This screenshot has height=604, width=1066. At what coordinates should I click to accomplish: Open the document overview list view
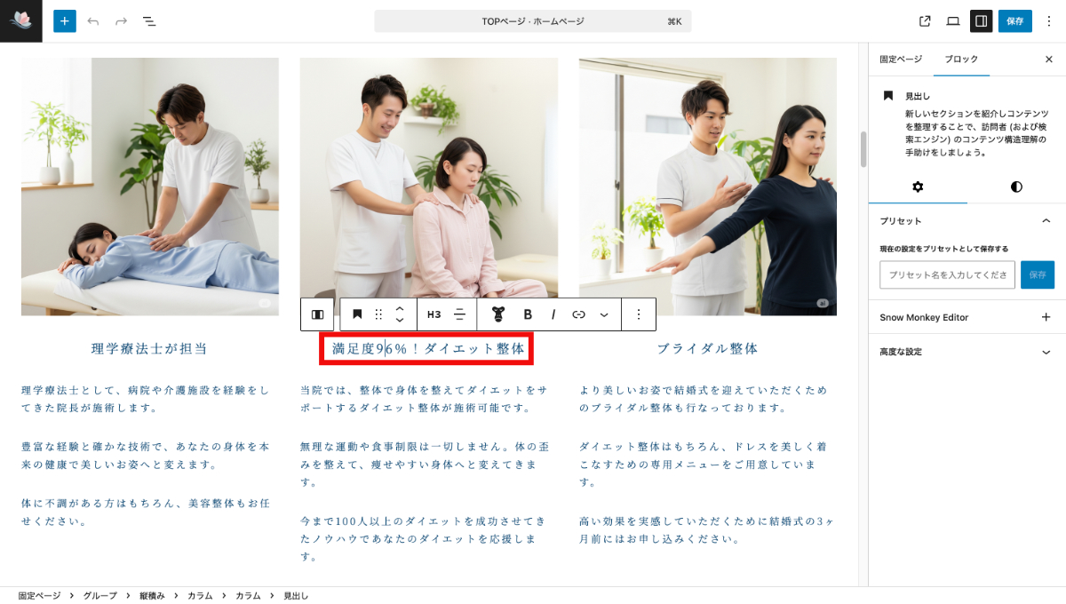[149, 20]
